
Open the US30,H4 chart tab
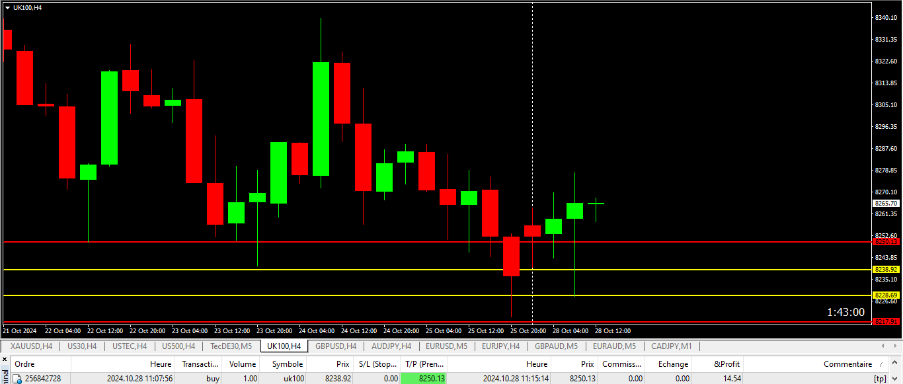click(x=82, y=346)
